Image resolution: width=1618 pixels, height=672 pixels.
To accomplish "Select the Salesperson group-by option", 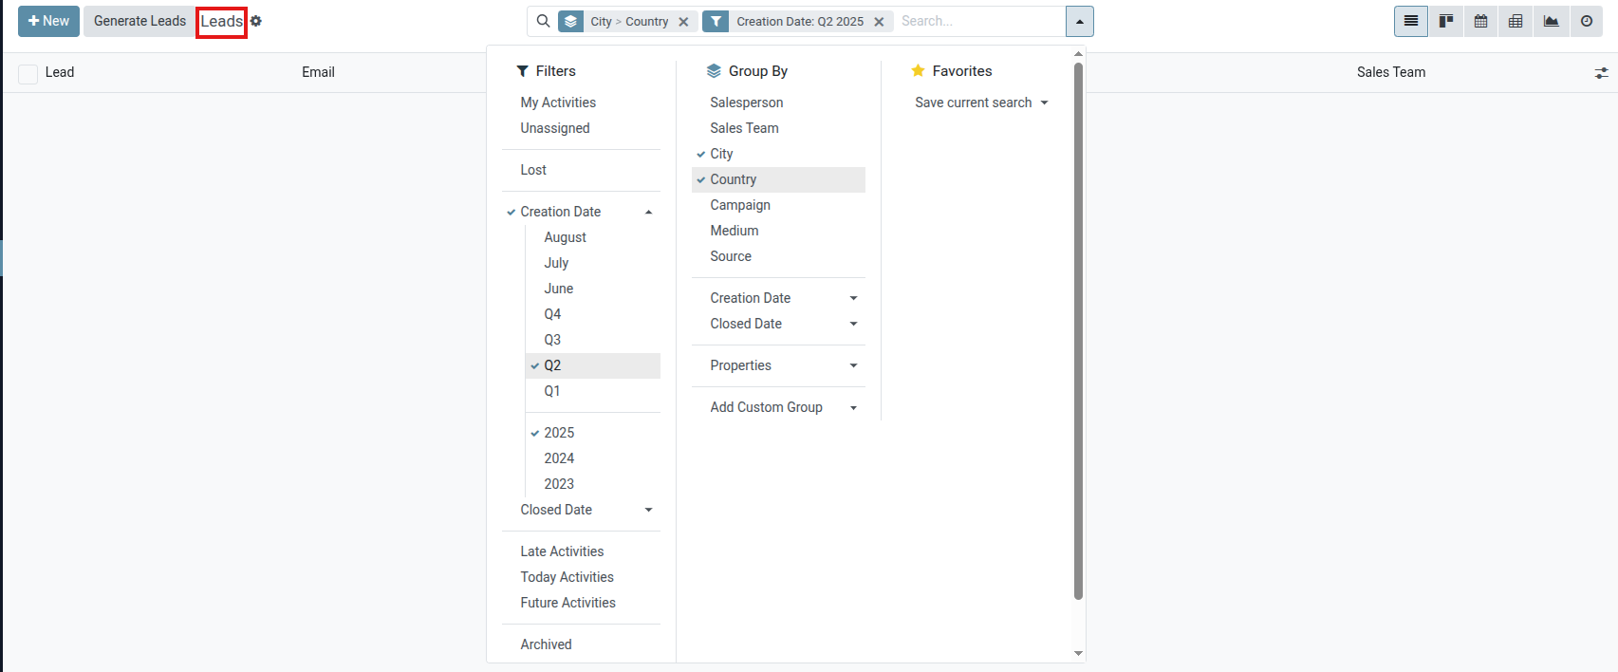I will click(x=747, y=103).
